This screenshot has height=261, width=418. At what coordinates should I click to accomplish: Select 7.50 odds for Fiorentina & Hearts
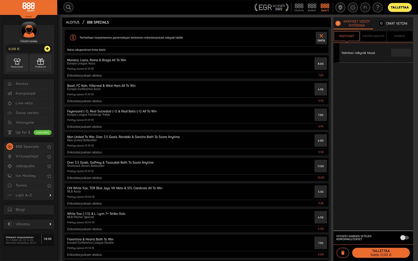point(321,243)
